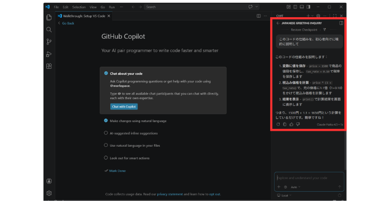The width and height of the screenshot is (389, 203).
Task: Open chat settings gear in Chat header
Action: [x=318, y=16]
